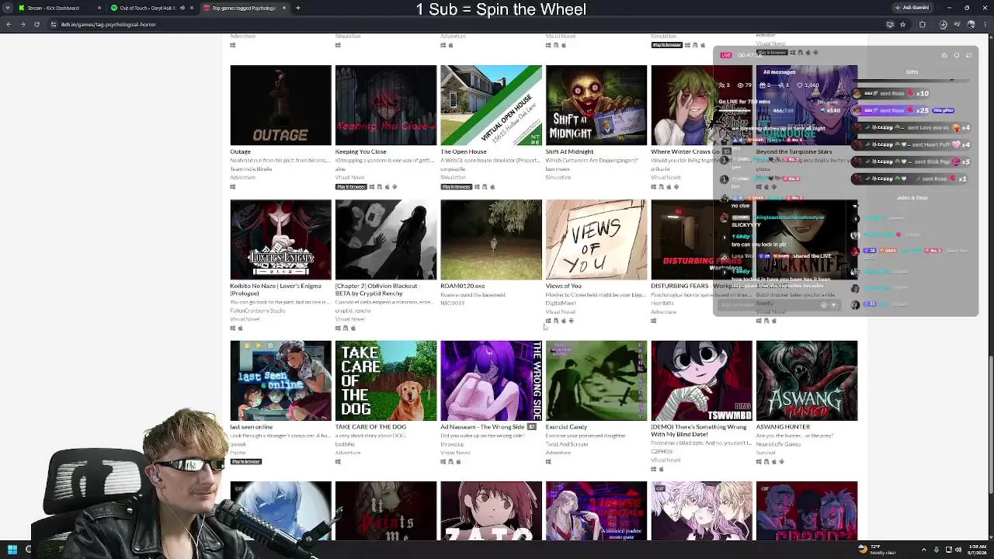This screenshot has width=994, height=559.
Task: Open the Shift At Midnight thumbnail
Action: point(596,105)
